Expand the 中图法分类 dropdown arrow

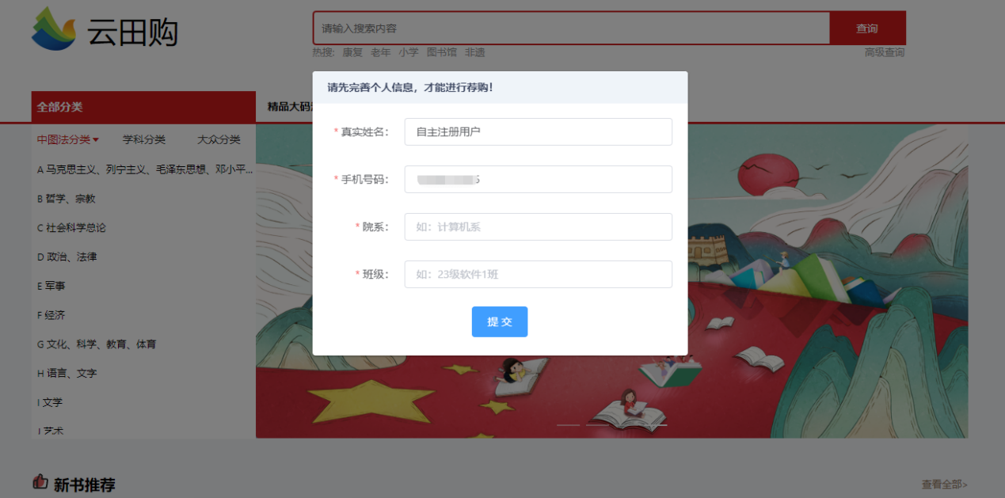pos(96,140)
